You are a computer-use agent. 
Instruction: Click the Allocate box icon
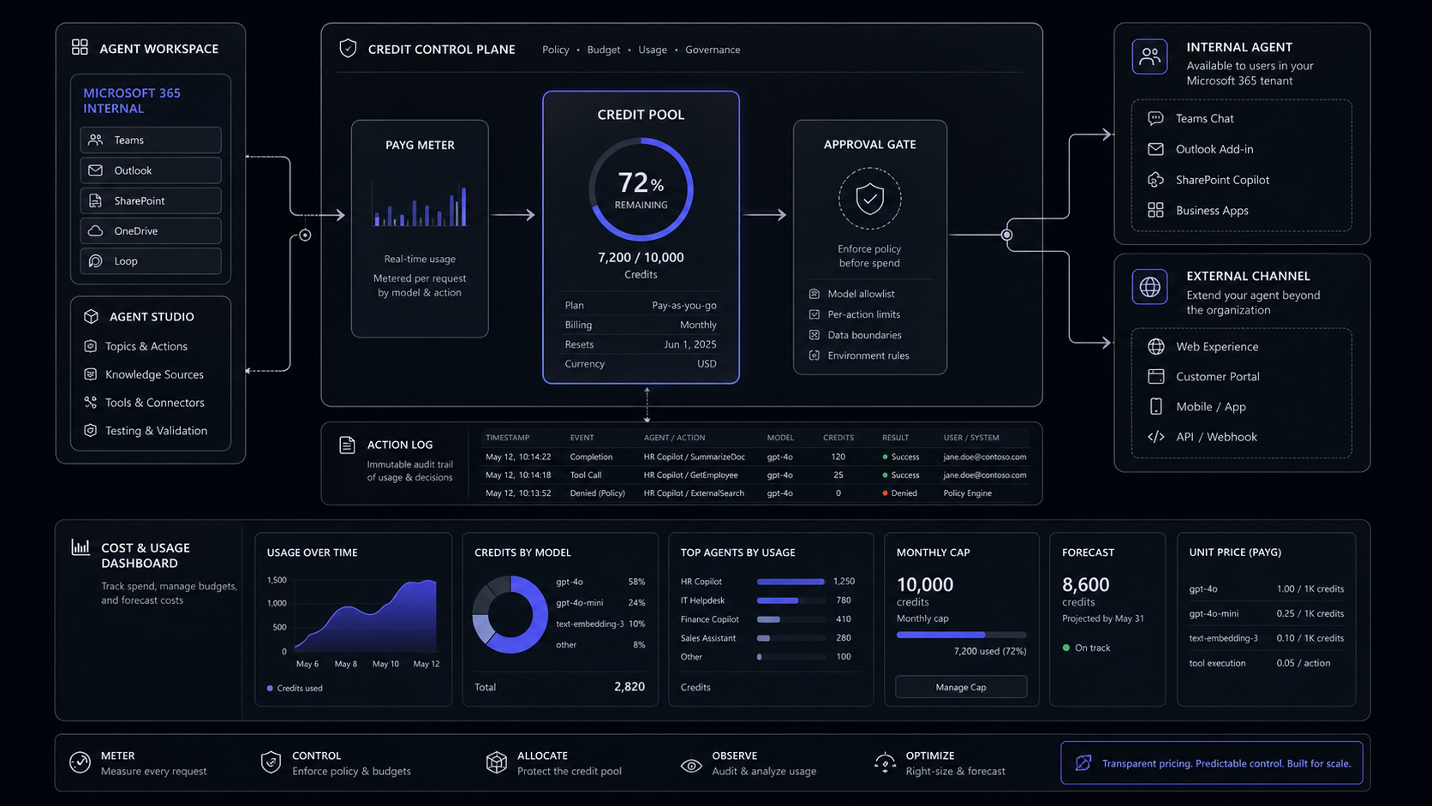click(497, 762)
